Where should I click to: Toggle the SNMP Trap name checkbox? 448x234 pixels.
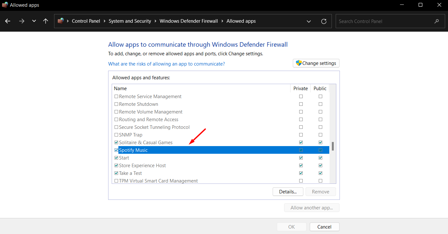click(x=116, y=135)
